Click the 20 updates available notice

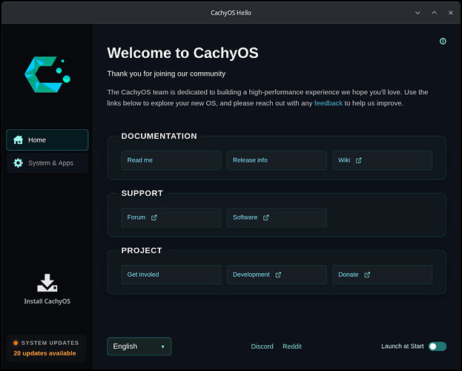coord(44,353)
